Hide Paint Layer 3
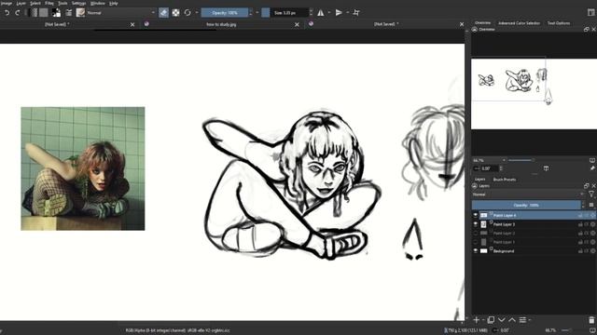597x335 pixels. coord(476,224)
